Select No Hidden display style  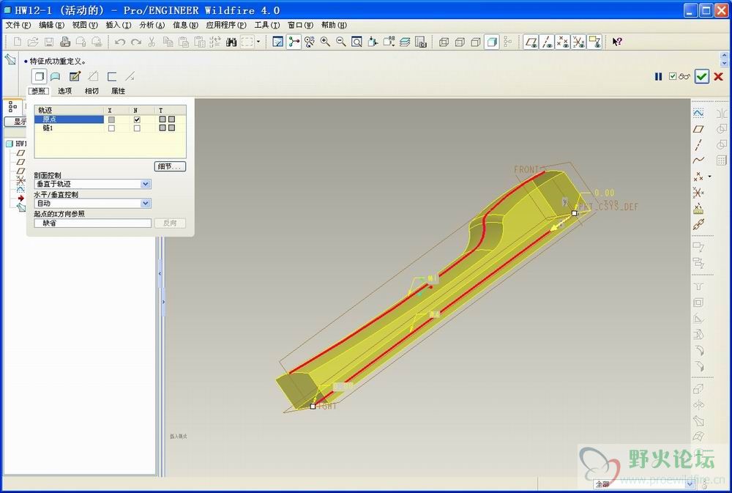(x=476, y=42)
